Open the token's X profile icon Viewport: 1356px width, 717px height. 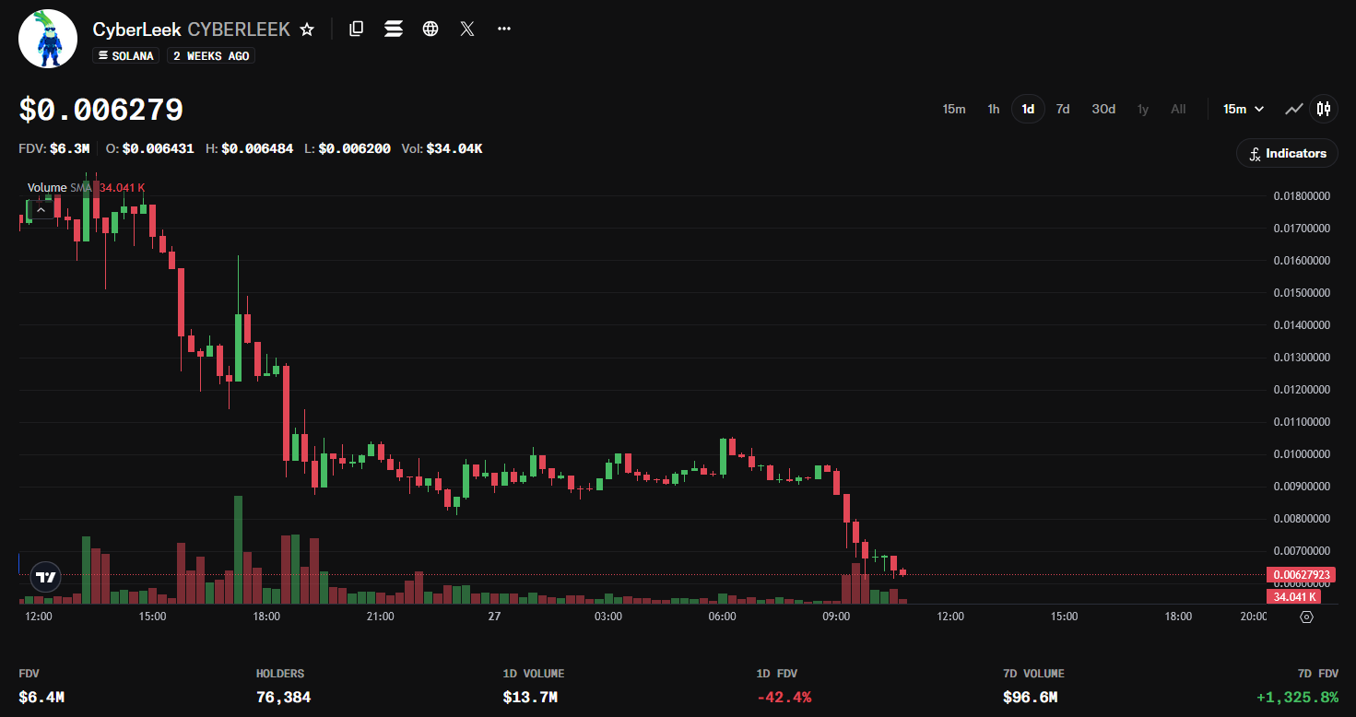[x=467, y=29]
